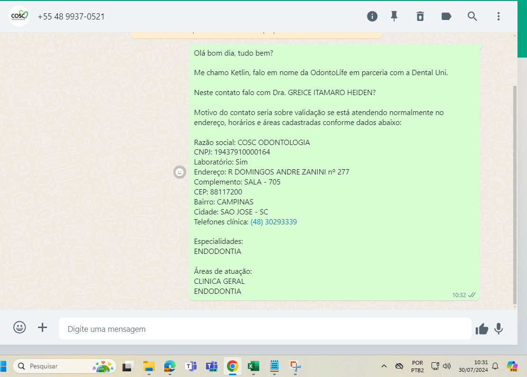Open contact info icon in chat header

372,16
